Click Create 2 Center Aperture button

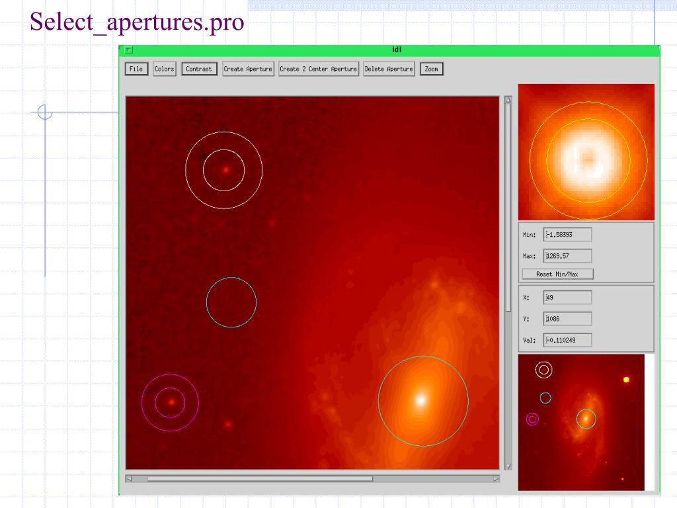[319, 69]
